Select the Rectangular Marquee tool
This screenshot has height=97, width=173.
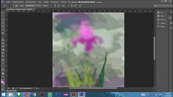coord(3,16)
